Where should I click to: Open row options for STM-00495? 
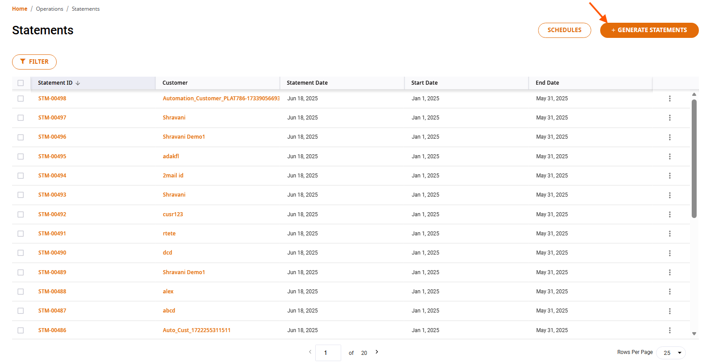pos(669,156)
